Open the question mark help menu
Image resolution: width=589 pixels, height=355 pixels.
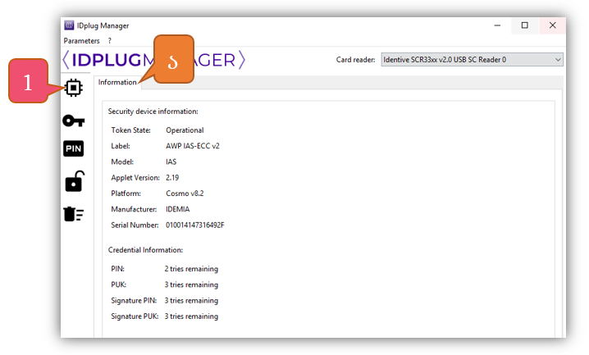[110, 41]
